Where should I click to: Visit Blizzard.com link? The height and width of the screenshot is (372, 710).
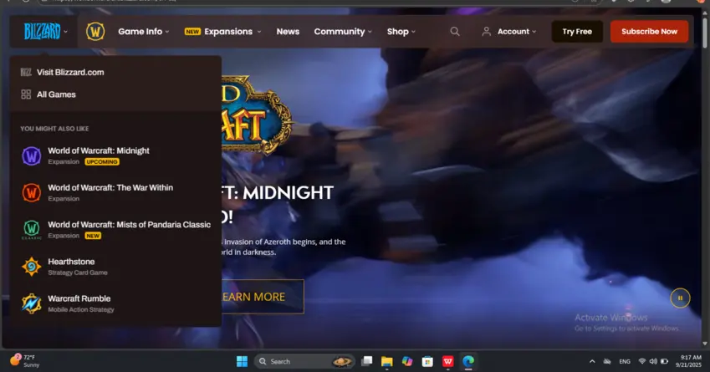70,73
